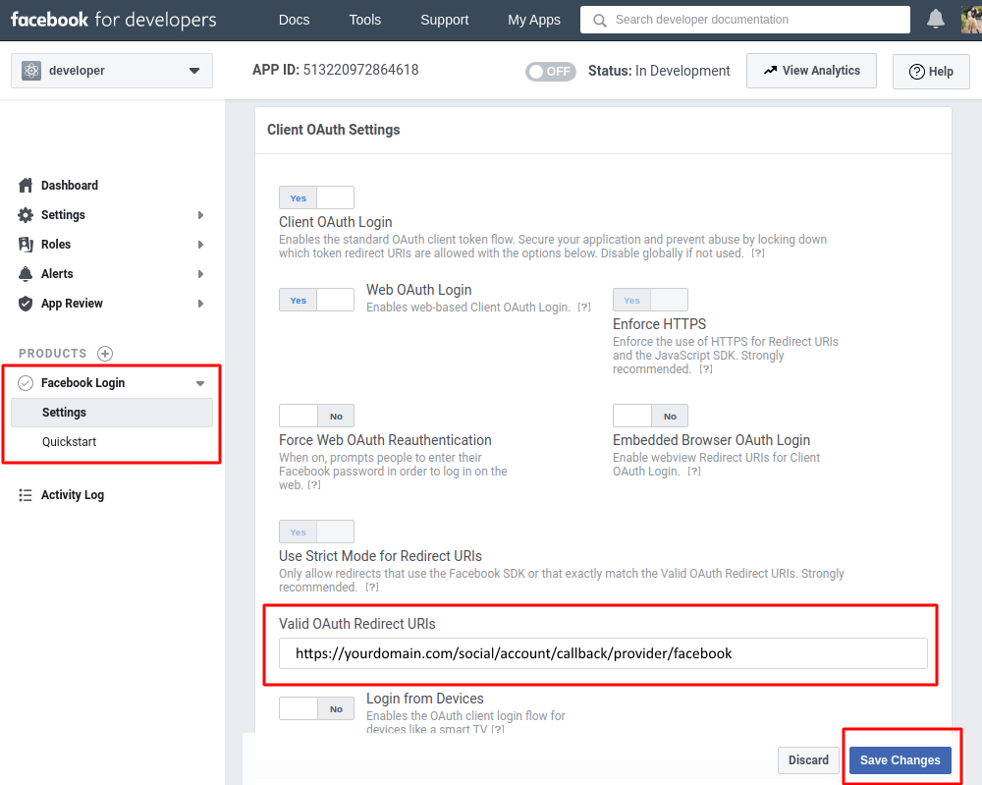Click the View Analytics chart arrow icon
Viewport: 982px width, 785px height.
click(x=770, y=70)
